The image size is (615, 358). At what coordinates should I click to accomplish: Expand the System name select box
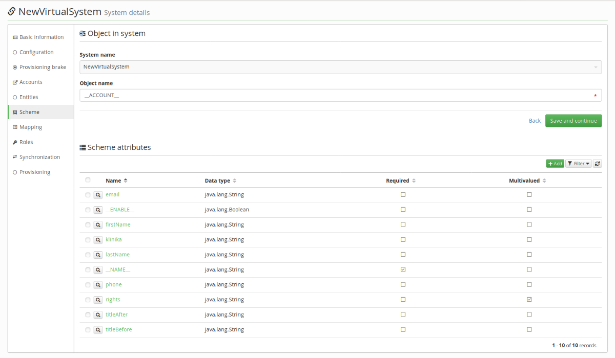coord(341,67)
